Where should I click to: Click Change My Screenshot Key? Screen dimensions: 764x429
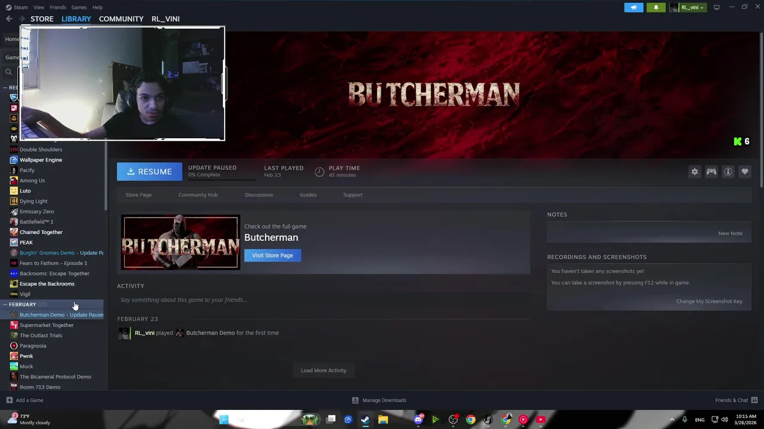tap(709, 301)
